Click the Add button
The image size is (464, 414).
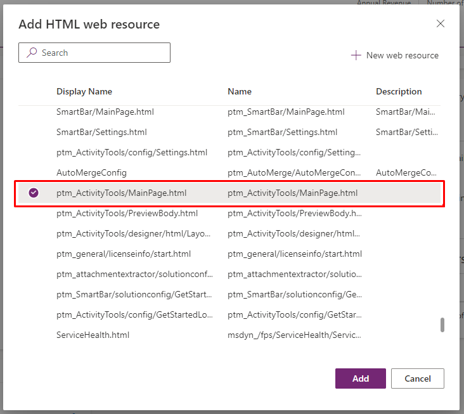pyautogui.click(x=361, y=378)
